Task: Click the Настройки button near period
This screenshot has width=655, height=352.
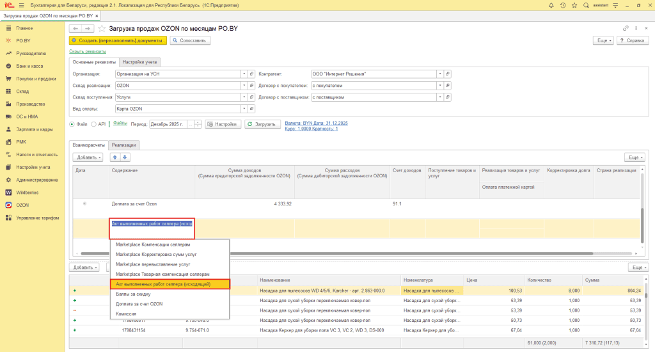Action: 223,124
